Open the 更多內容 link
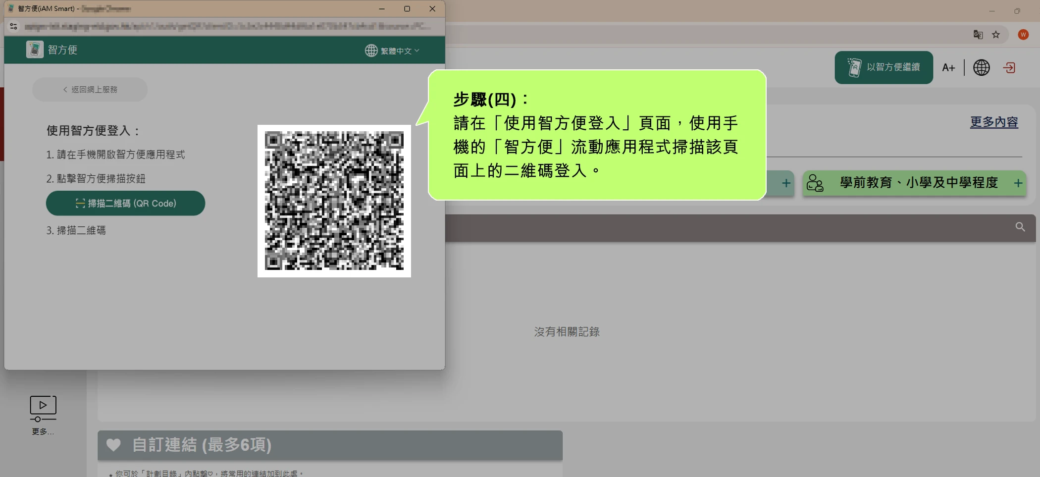The image size is (1040, 477). click(993, 122)
